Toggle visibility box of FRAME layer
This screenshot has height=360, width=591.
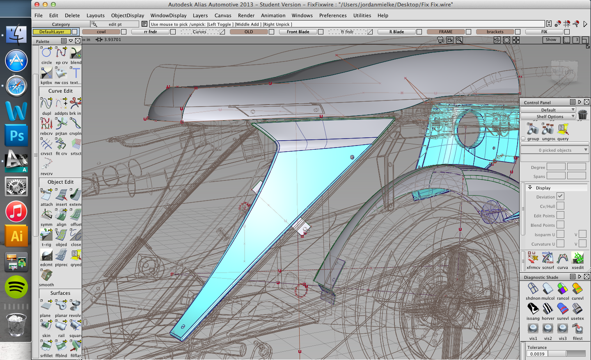[x=468, y=32]
